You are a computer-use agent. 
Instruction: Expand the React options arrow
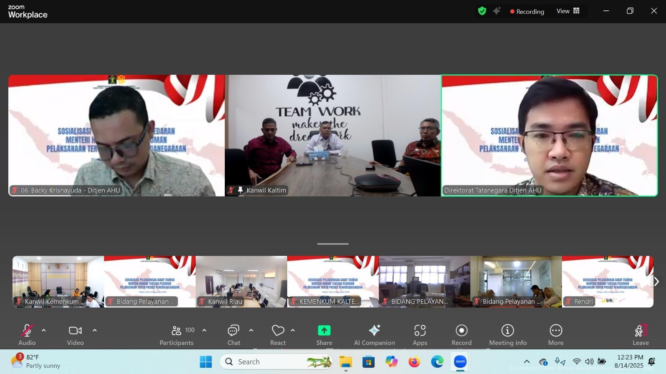pos(293,330)
